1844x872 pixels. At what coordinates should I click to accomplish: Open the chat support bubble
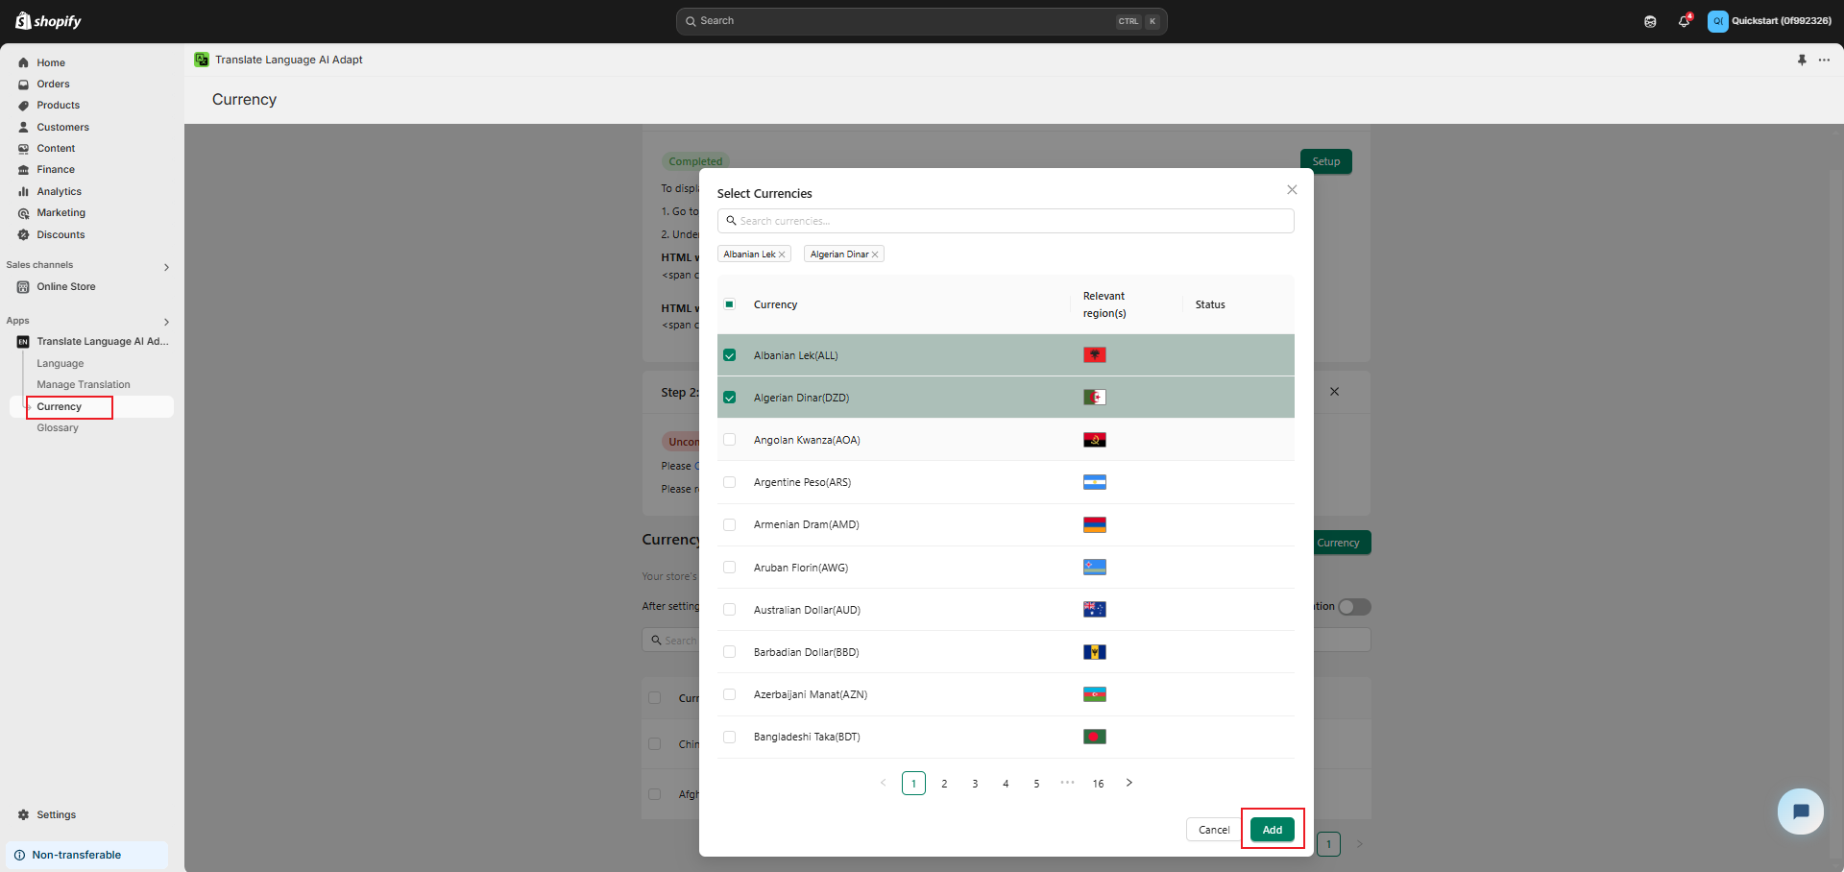tap(1800, 811)
